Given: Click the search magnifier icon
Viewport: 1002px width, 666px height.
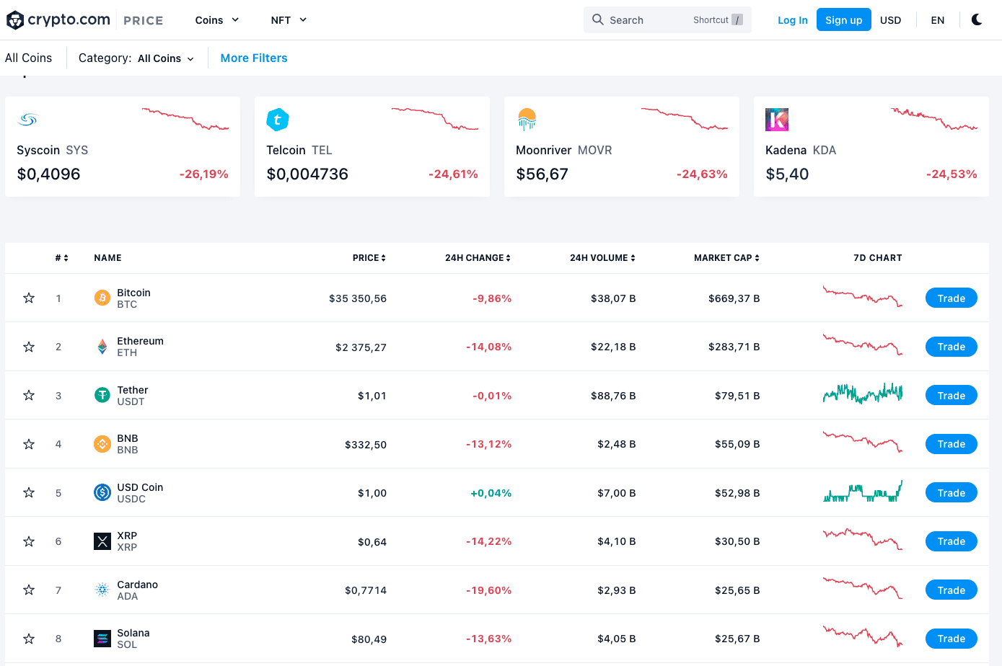Looking at the screenshot, I should click(x=598, y=19).
